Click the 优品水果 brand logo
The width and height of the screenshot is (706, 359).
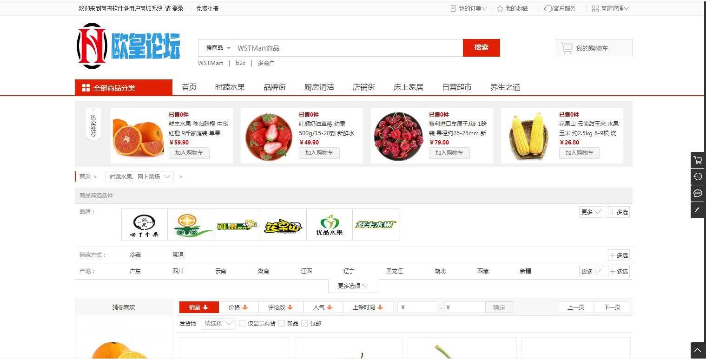tap(330, 225)
